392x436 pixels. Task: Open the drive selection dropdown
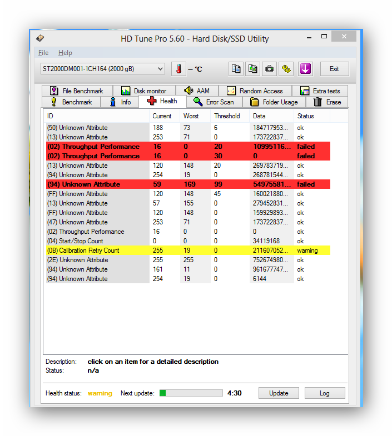(102, 69)
